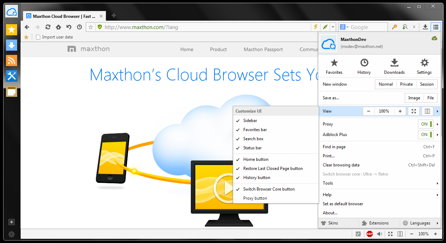The image size is (446, 243).
Task: Open Settings gear in the menu panel
Action: tap(424, 66)
